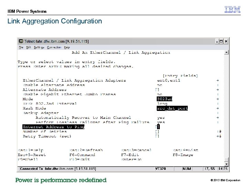Click the 'Add An EtherChannel / Link Aggregation' heading
This screenshot has height=186, width=248.
point(121,52)
